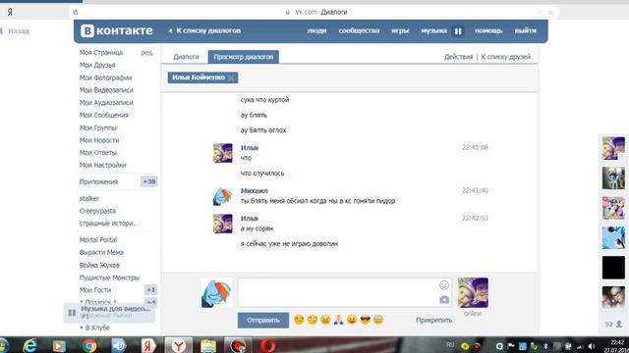Click ред. next to Моя Страница
The width and height of the screenshot is (629, 353).
click(146, 52)
